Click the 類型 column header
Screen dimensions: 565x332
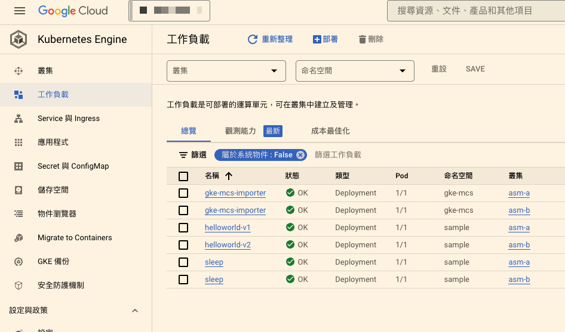(342, 175)
